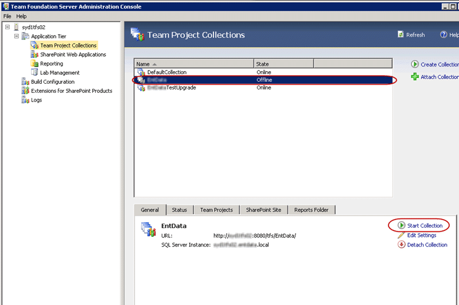Click the selected Offline collection's icon
Image resolution: width=459 pixels, height=305 pixels.
tap(141, 80)
